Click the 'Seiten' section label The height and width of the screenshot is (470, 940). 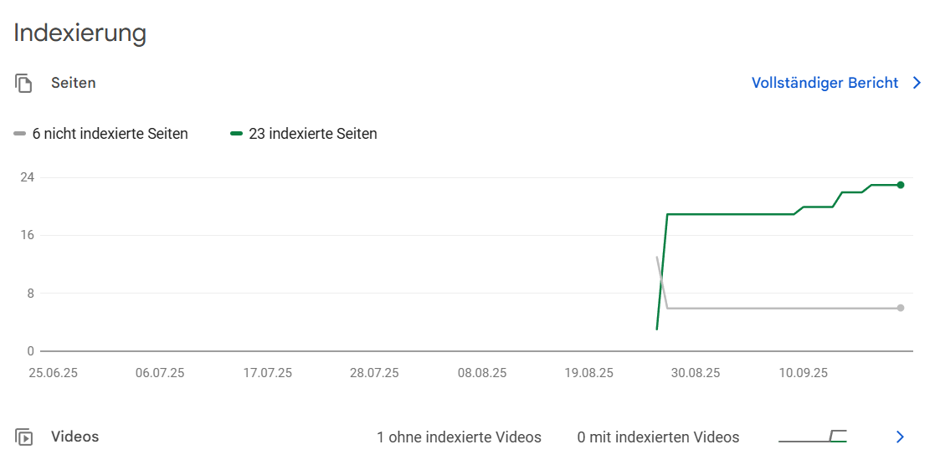(74, 83)
